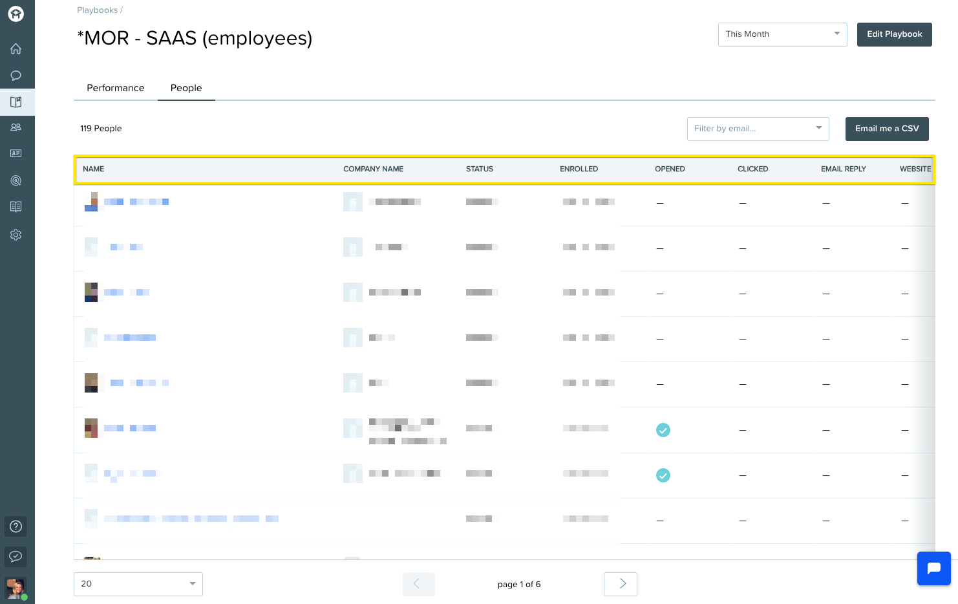The image size is (958, 604).
Task: Open the Settings gear icon
Action: [16, 235]
